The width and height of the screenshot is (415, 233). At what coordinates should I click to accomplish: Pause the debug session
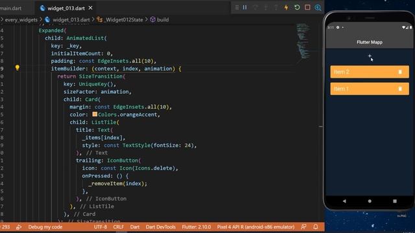click(245, 7)
